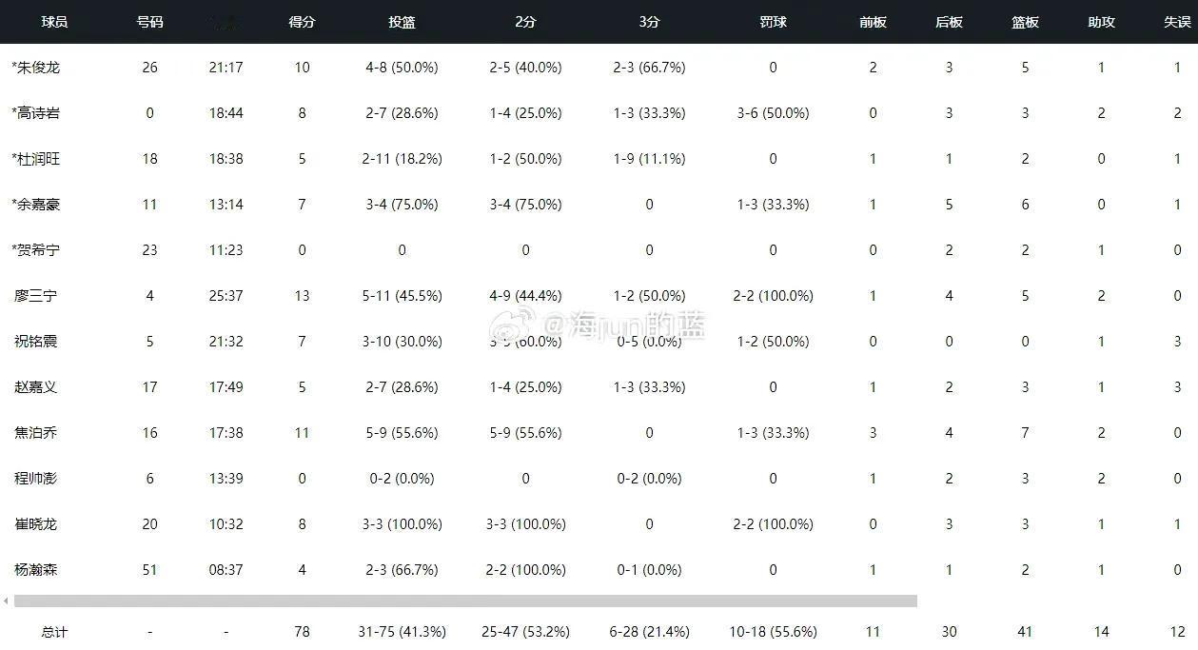Click the 2分 column header

pos(525,22)
